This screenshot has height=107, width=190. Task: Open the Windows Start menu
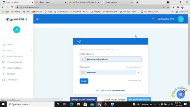[3, 104]
